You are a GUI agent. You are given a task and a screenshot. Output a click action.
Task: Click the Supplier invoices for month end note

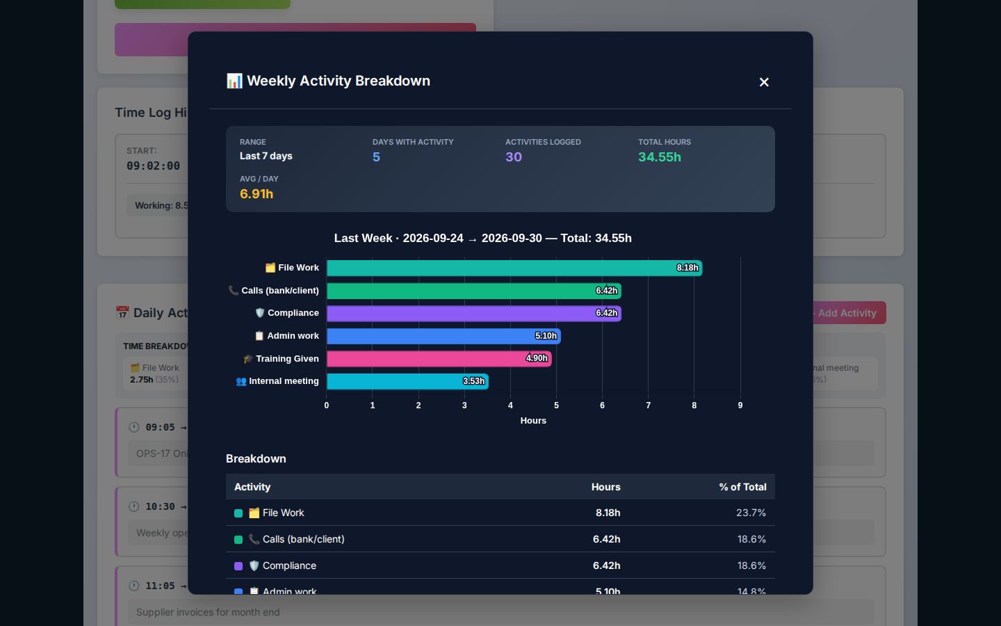pos(208,612)
